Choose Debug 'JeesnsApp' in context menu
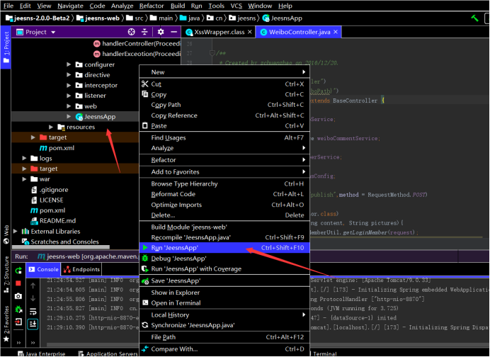This screenshot has height=357, width=490. coord(224,259)
